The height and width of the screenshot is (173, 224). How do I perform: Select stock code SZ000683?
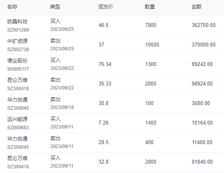click(x=18, y=128)
